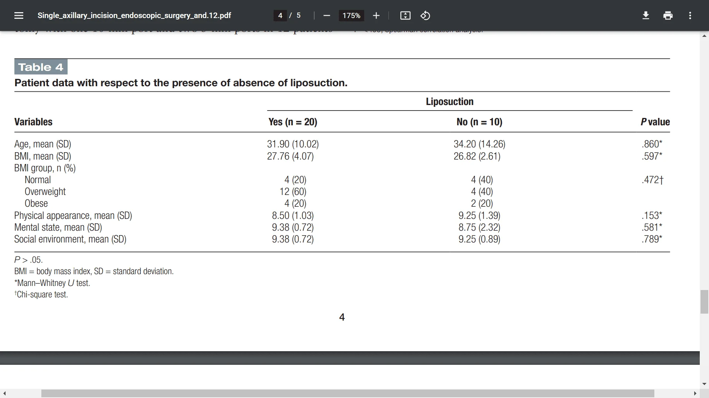709x398 pixels.
Task: Print the PDF document
Action: tap(668, 15)
